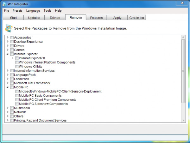Switch to the Updates tab
This screenshot has width=190, height=143.
click(x=34, y=18)
